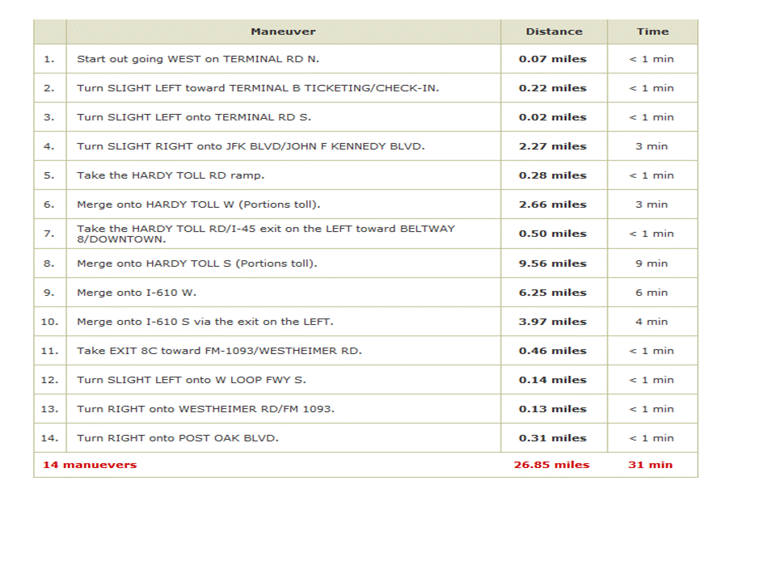
Task: Click the Time column header
Action: coord(652,32)
